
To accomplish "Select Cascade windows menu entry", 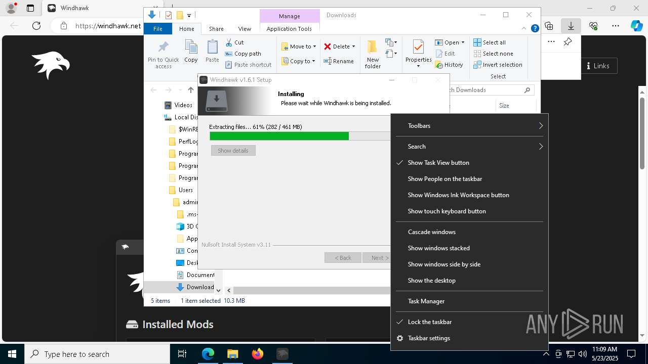I will [469, 232].
